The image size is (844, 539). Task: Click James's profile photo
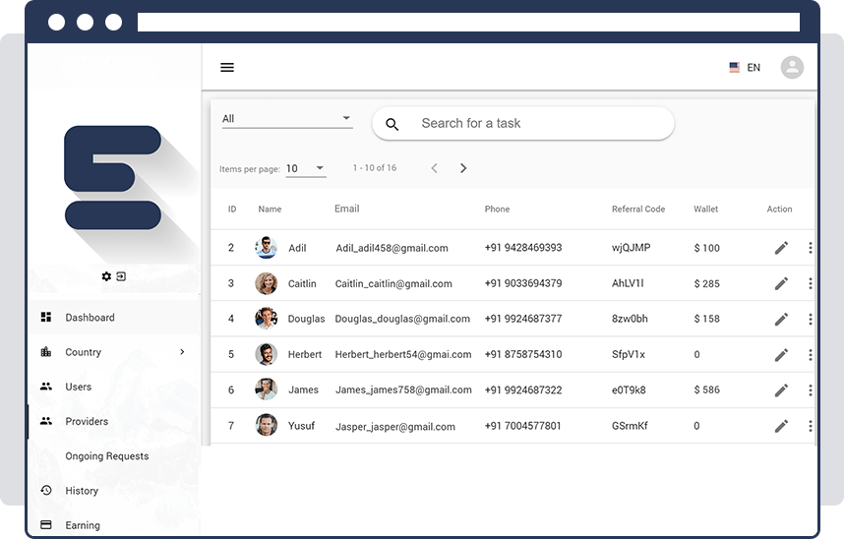[266, 389]
